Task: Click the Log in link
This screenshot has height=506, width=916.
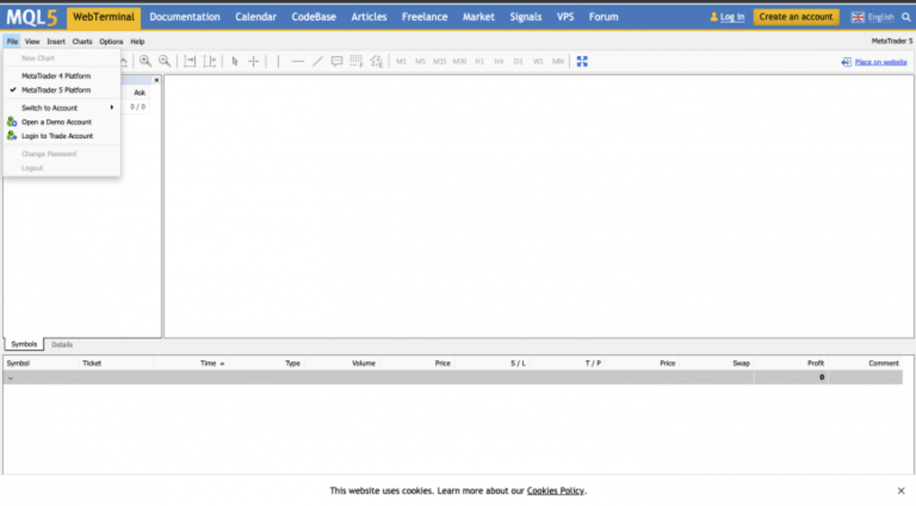Action: (x=731, y=17)
